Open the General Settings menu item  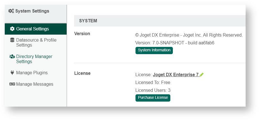tap(32, 29)
